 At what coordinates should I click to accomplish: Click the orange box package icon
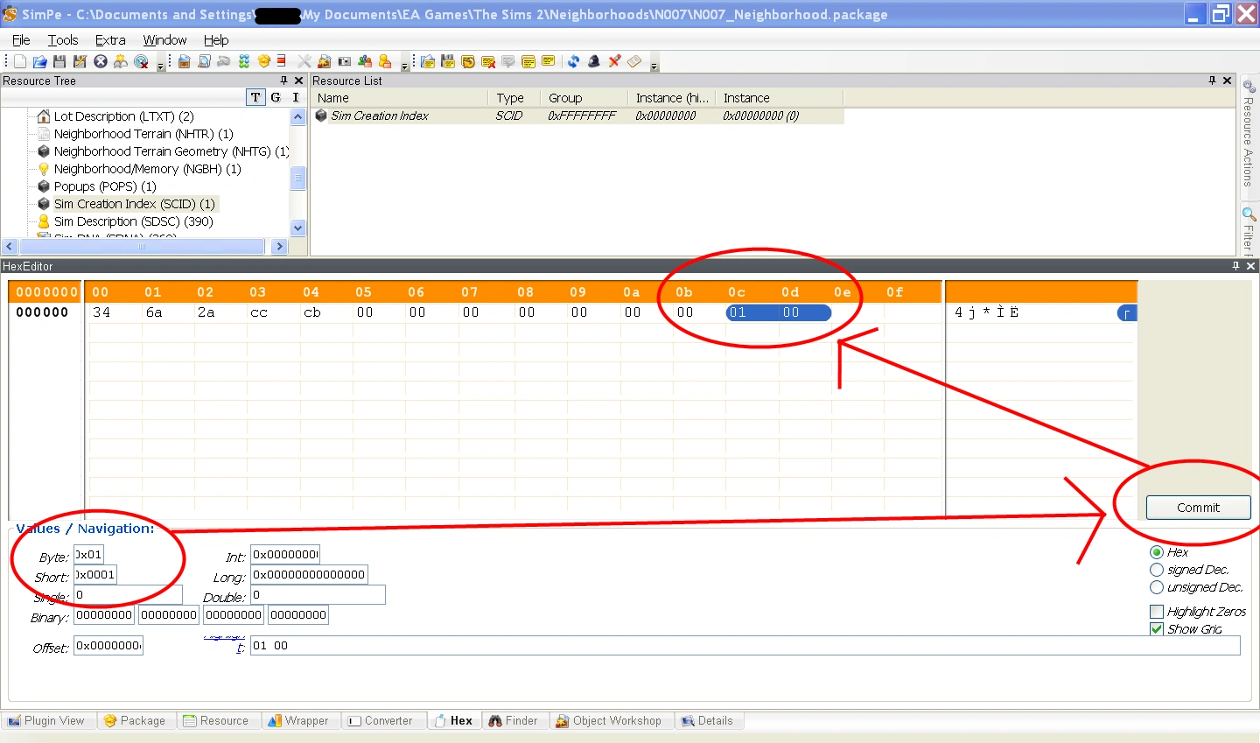tap(264, 61)
